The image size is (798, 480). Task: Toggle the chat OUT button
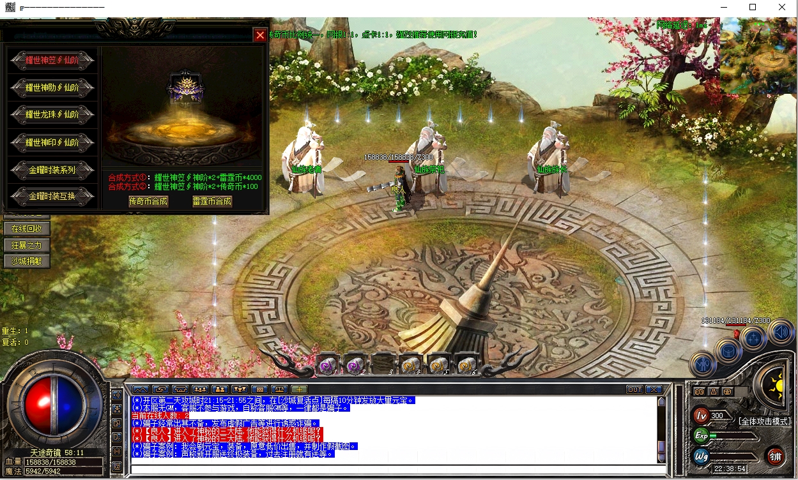coord(634,389)
